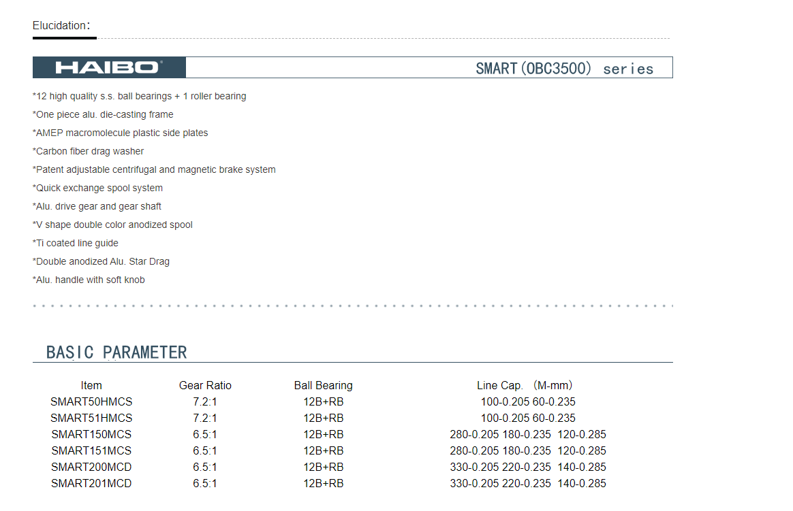Select the AMEP macromolecule plastic side plates line
This screenshot has height=511, width=793.
(x=120, y=133)
